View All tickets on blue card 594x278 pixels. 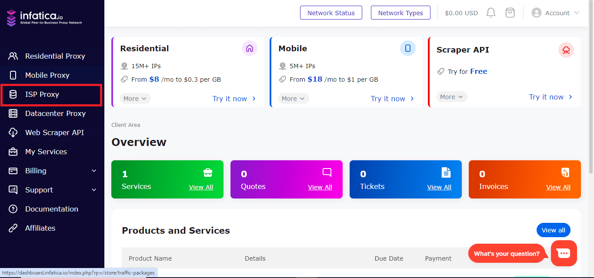[x=439, y=187]
